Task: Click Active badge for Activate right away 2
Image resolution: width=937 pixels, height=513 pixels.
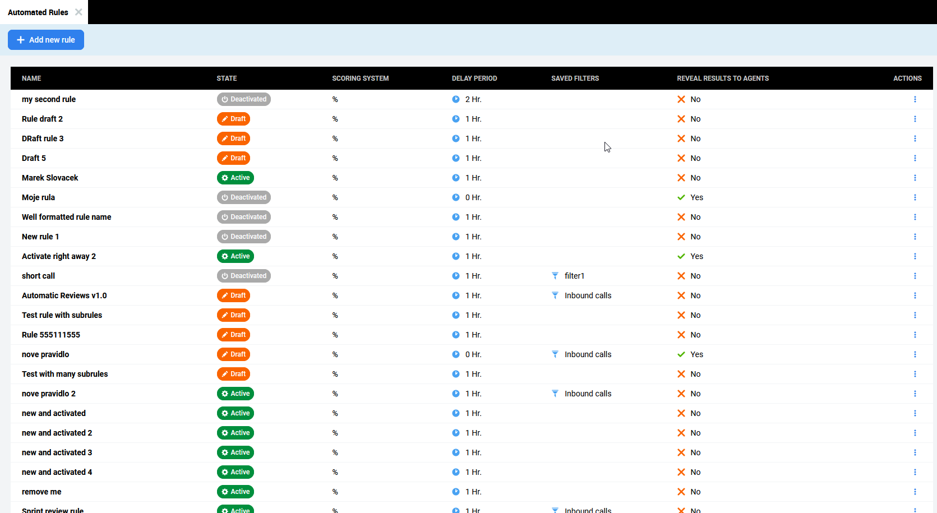Action: point(236,256)
